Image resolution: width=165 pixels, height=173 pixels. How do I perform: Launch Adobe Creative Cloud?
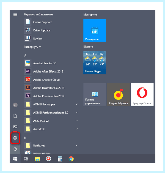tap(51, 80)
